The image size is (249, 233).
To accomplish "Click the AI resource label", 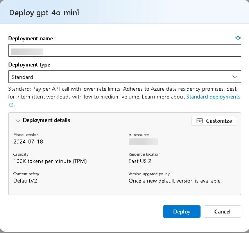I will tap(139, 135).
